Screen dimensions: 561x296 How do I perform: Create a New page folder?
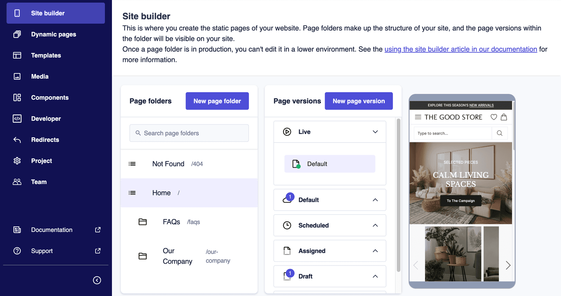click(x=217, y=101)
